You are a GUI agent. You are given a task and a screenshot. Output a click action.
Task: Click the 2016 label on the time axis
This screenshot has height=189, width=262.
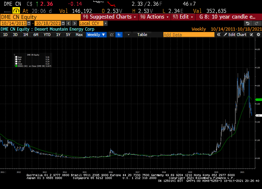pos(111,172)
